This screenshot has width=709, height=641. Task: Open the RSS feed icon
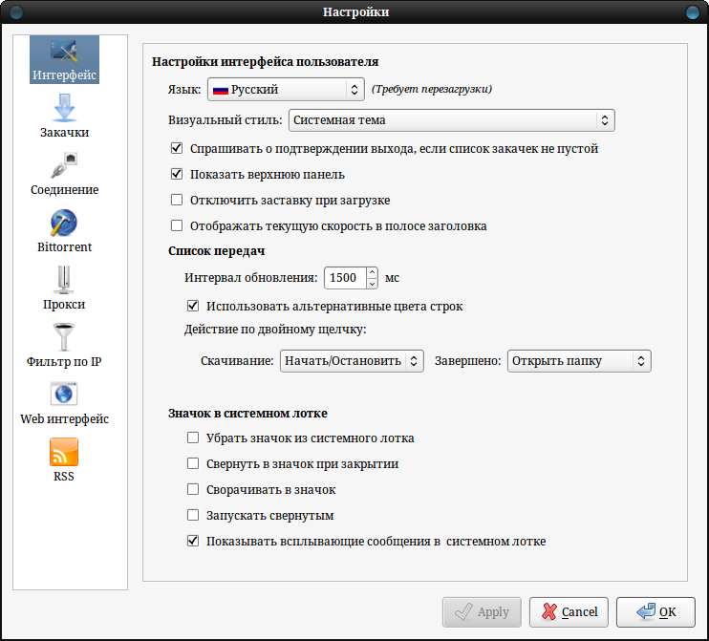coord(64,452)
